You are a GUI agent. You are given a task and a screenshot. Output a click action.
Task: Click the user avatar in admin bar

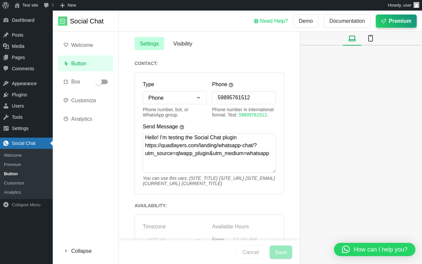pyautogui.click(x=416, y=5)
